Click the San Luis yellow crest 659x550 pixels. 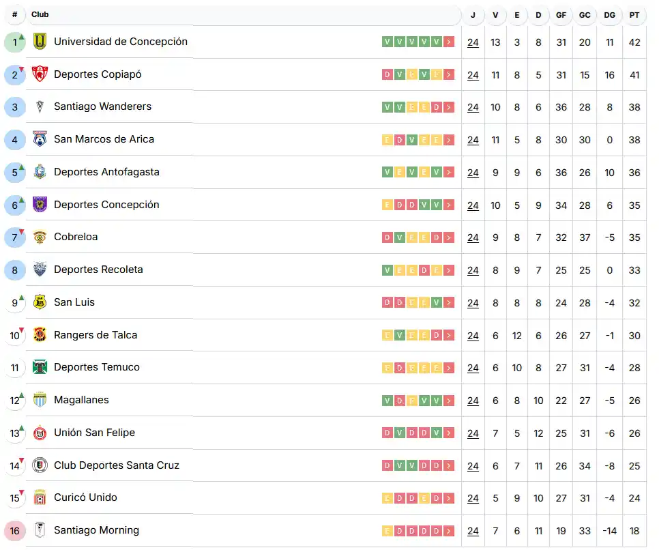pos(40,302)
